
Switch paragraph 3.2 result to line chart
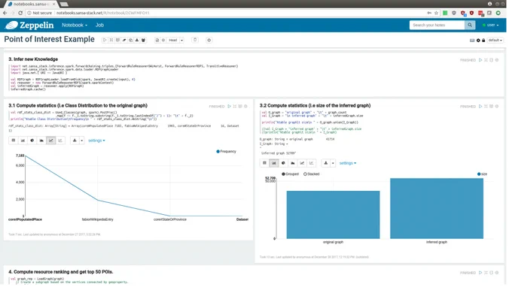pos(302,163)
